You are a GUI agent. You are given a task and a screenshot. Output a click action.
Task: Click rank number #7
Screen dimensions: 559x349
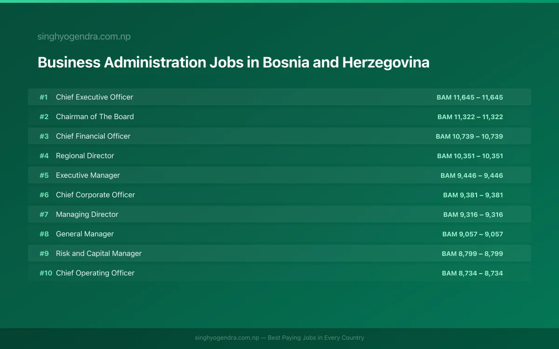(x=44, y=215)
